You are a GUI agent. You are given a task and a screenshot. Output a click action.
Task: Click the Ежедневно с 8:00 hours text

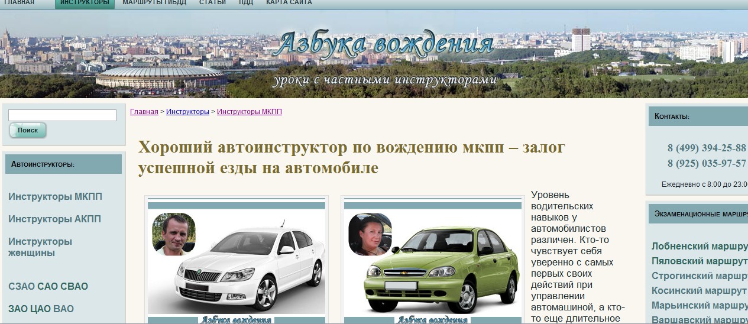click(x=705, y=184)
